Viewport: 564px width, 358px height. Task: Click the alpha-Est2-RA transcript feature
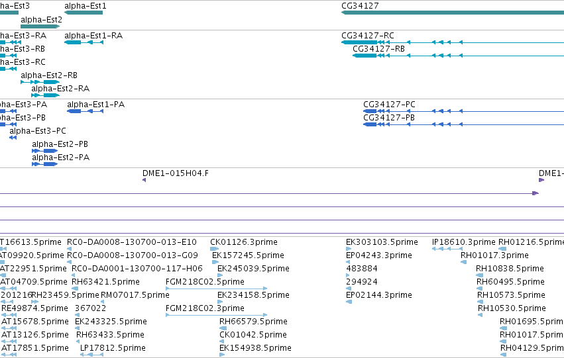45,95
